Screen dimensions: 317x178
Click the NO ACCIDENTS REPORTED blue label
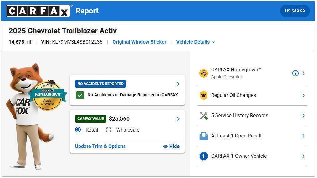click(100, 84)
